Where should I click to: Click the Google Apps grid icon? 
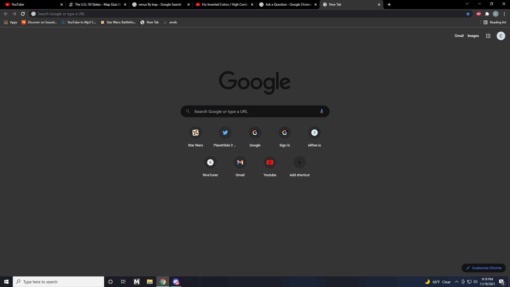(488, 36)
